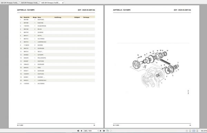
Task: Click the Bestell-Nr. column header
Action: 27,17
